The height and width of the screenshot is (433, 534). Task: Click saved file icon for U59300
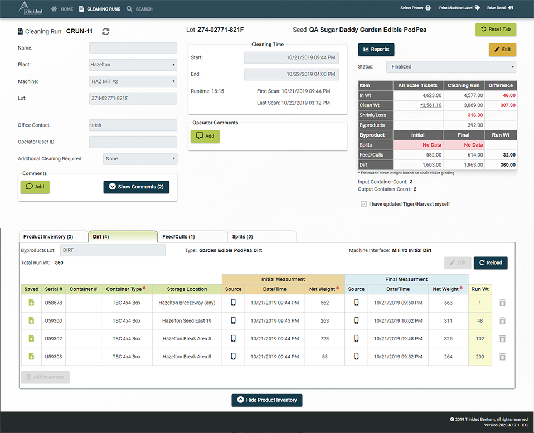click(x=32, y=321)
